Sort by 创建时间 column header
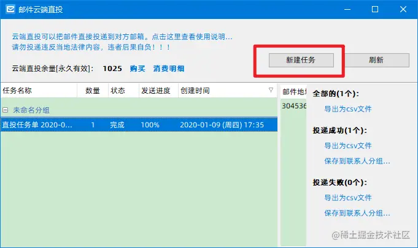The height and width of the screenshot is (248, 418). (228, 91)
